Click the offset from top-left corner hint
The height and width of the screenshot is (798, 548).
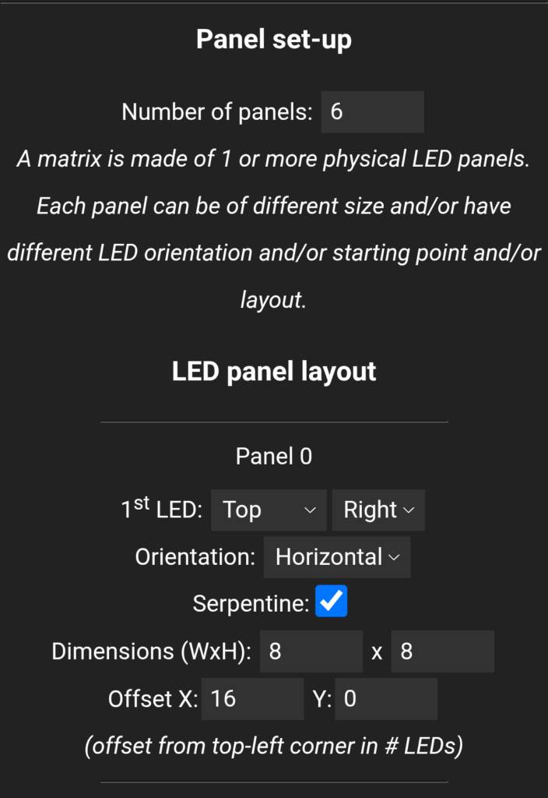[274, 746]
